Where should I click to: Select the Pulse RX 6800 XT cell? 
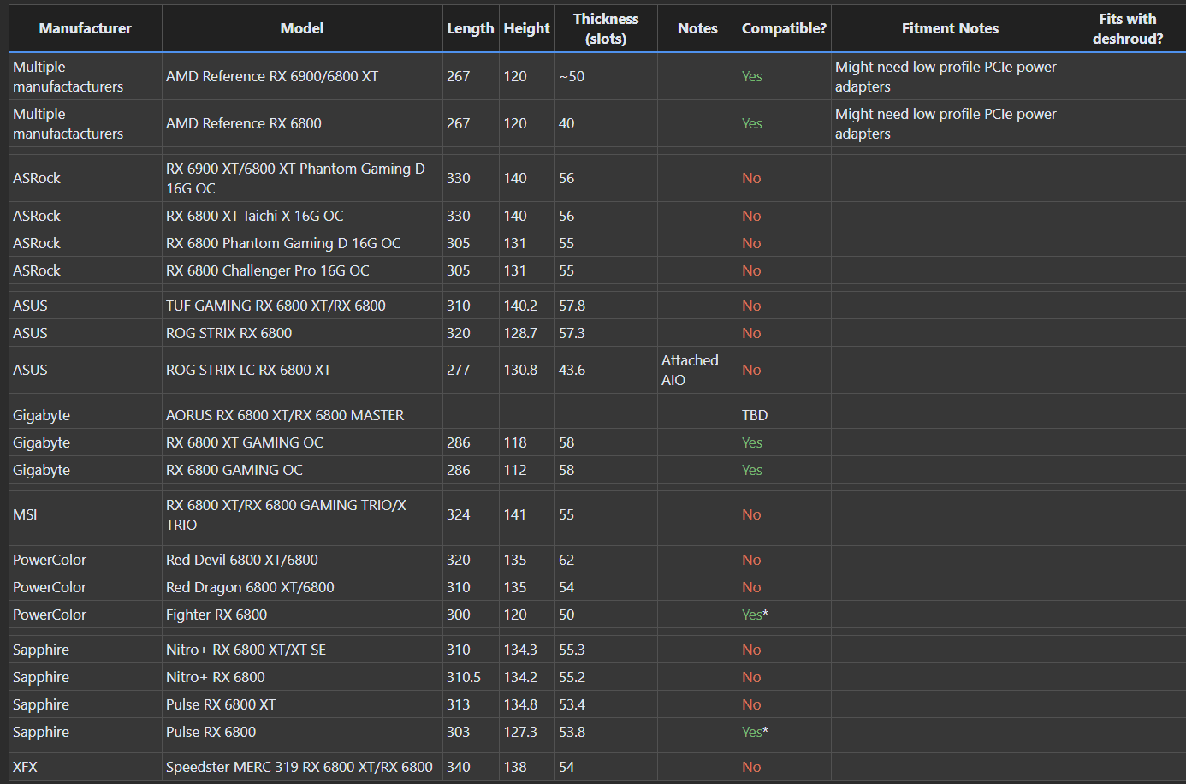tap(302, 704)
